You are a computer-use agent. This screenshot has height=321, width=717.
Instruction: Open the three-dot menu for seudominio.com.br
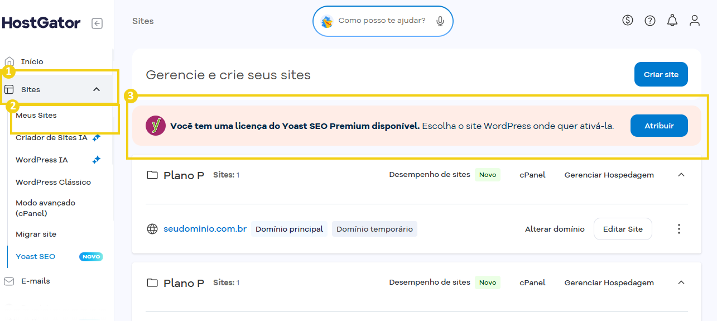(679, 229)
